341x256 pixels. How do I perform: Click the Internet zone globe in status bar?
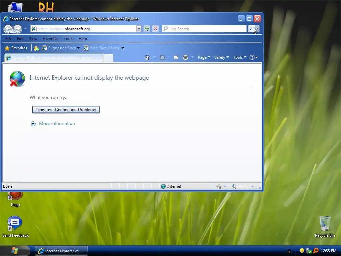coord(163,186)
